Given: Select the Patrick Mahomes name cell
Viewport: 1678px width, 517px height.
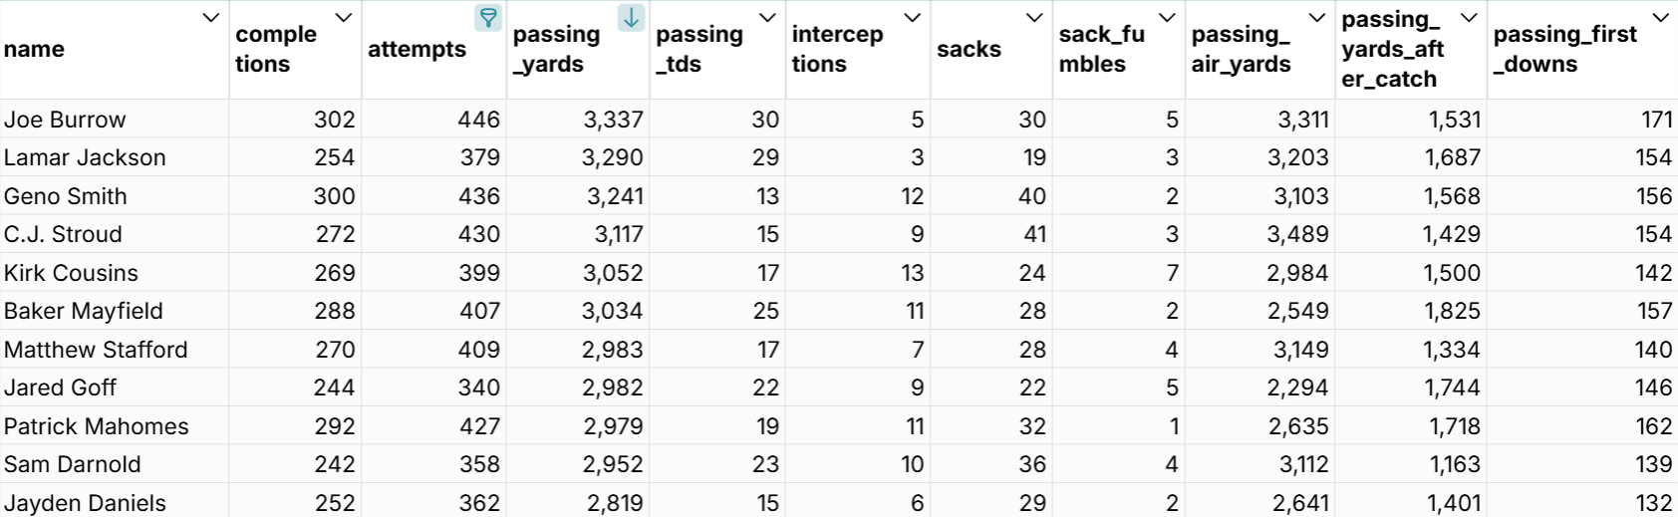Looking at the screenshot, I should pos(97,426).
